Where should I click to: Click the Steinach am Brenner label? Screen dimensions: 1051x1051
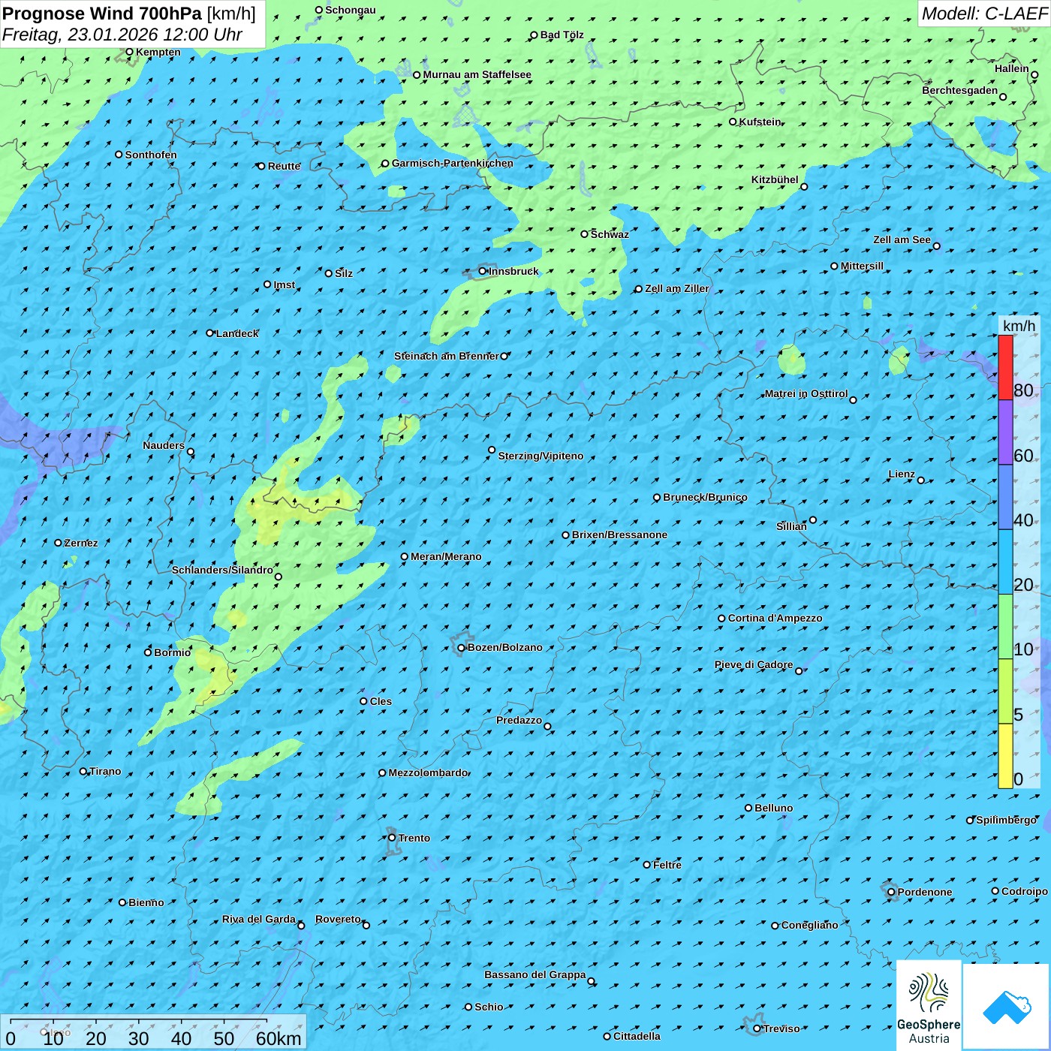pyautogui.click(x=446, y=356)
